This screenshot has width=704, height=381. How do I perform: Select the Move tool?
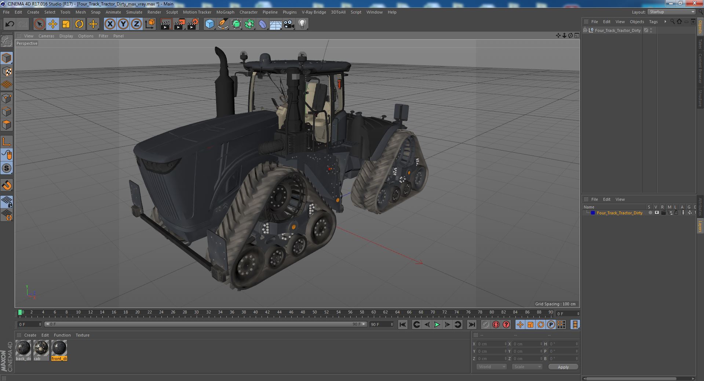(x=52, y=24)
